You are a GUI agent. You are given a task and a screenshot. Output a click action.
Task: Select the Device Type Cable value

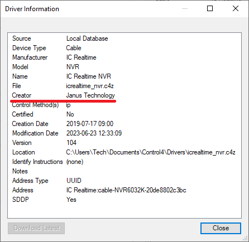tap(74, 48)
